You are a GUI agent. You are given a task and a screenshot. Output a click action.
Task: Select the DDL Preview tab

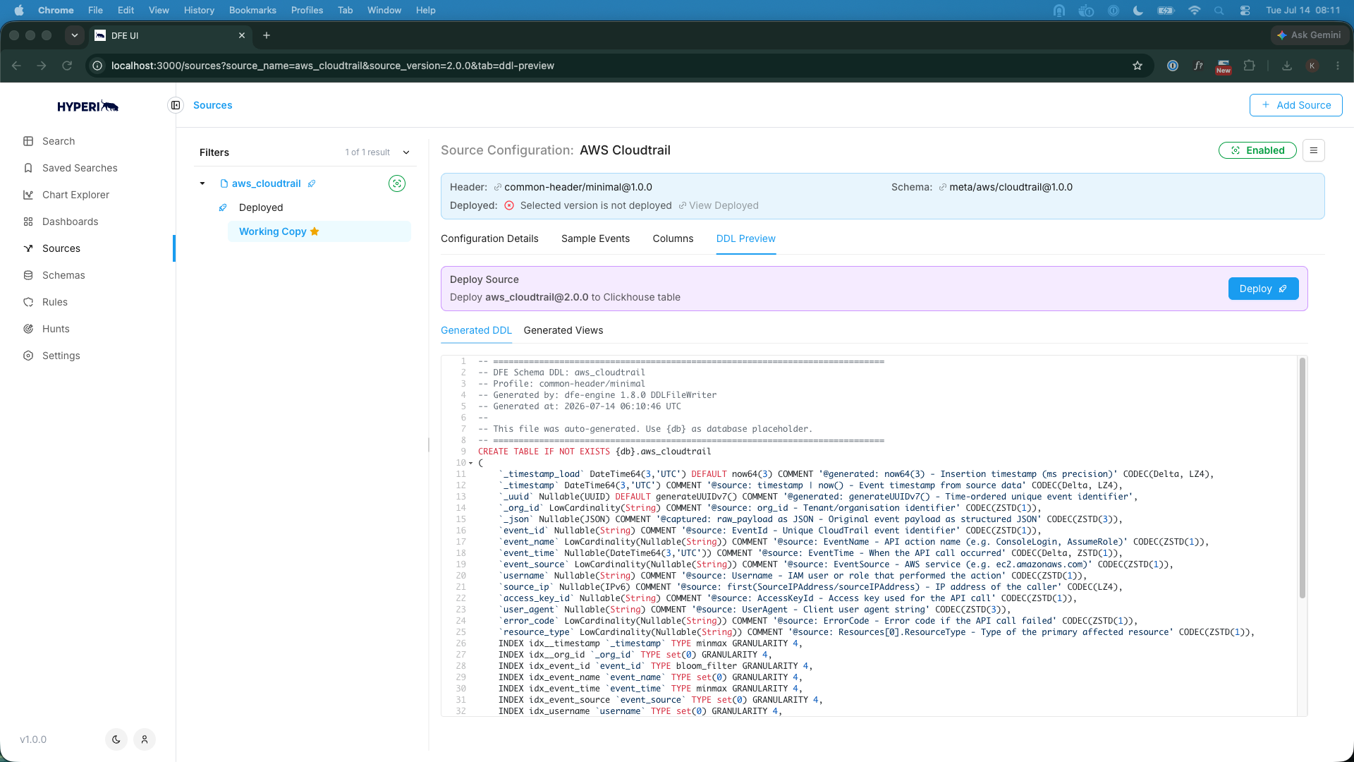pyautogui.click(x=745, y=238)
